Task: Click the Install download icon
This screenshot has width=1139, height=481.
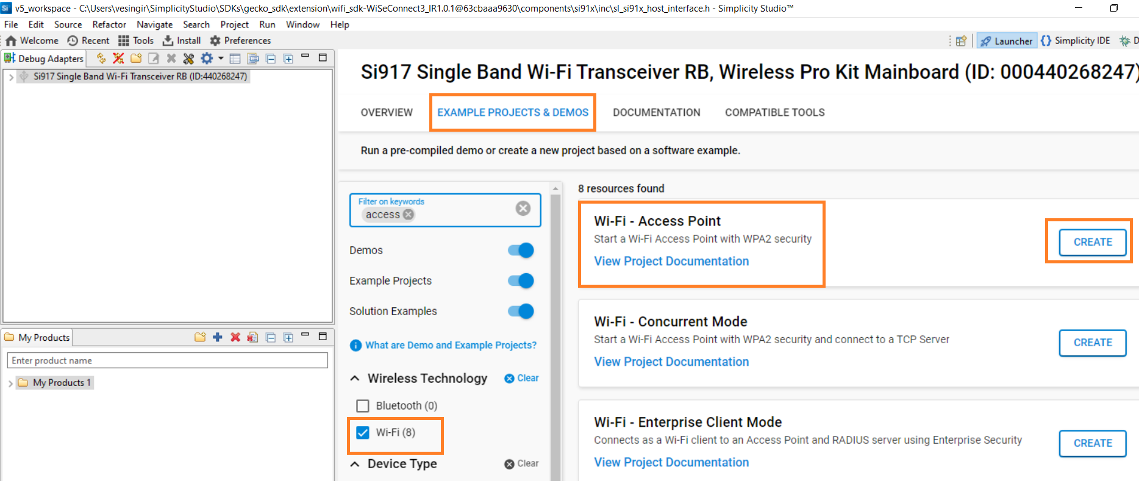Action: 168,41
